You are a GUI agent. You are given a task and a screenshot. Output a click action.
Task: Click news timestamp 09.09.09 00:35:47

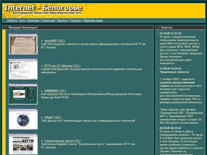tap(171, 128)
